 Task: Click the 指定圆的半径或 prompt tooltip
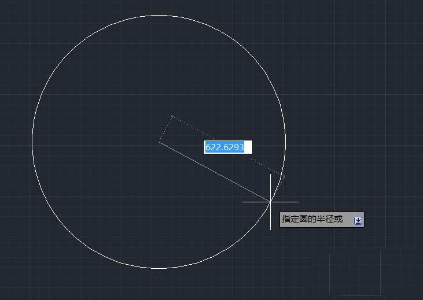click(322, 220)
